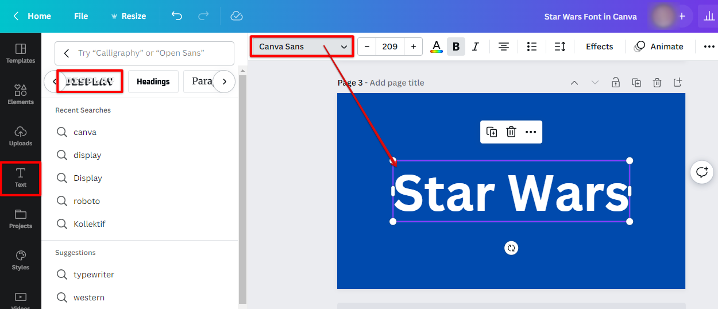This screenshot has height=309, width=718.
Task: Rotate the Star Wars text handle
Action: click(x=511, y=248)
